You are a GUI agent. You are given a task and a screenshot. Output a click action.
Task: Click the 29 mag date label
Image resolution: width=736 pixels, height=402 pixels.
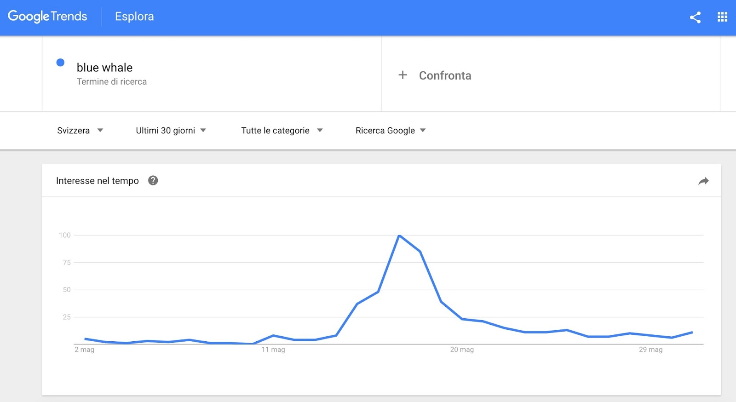pos(650,350)
